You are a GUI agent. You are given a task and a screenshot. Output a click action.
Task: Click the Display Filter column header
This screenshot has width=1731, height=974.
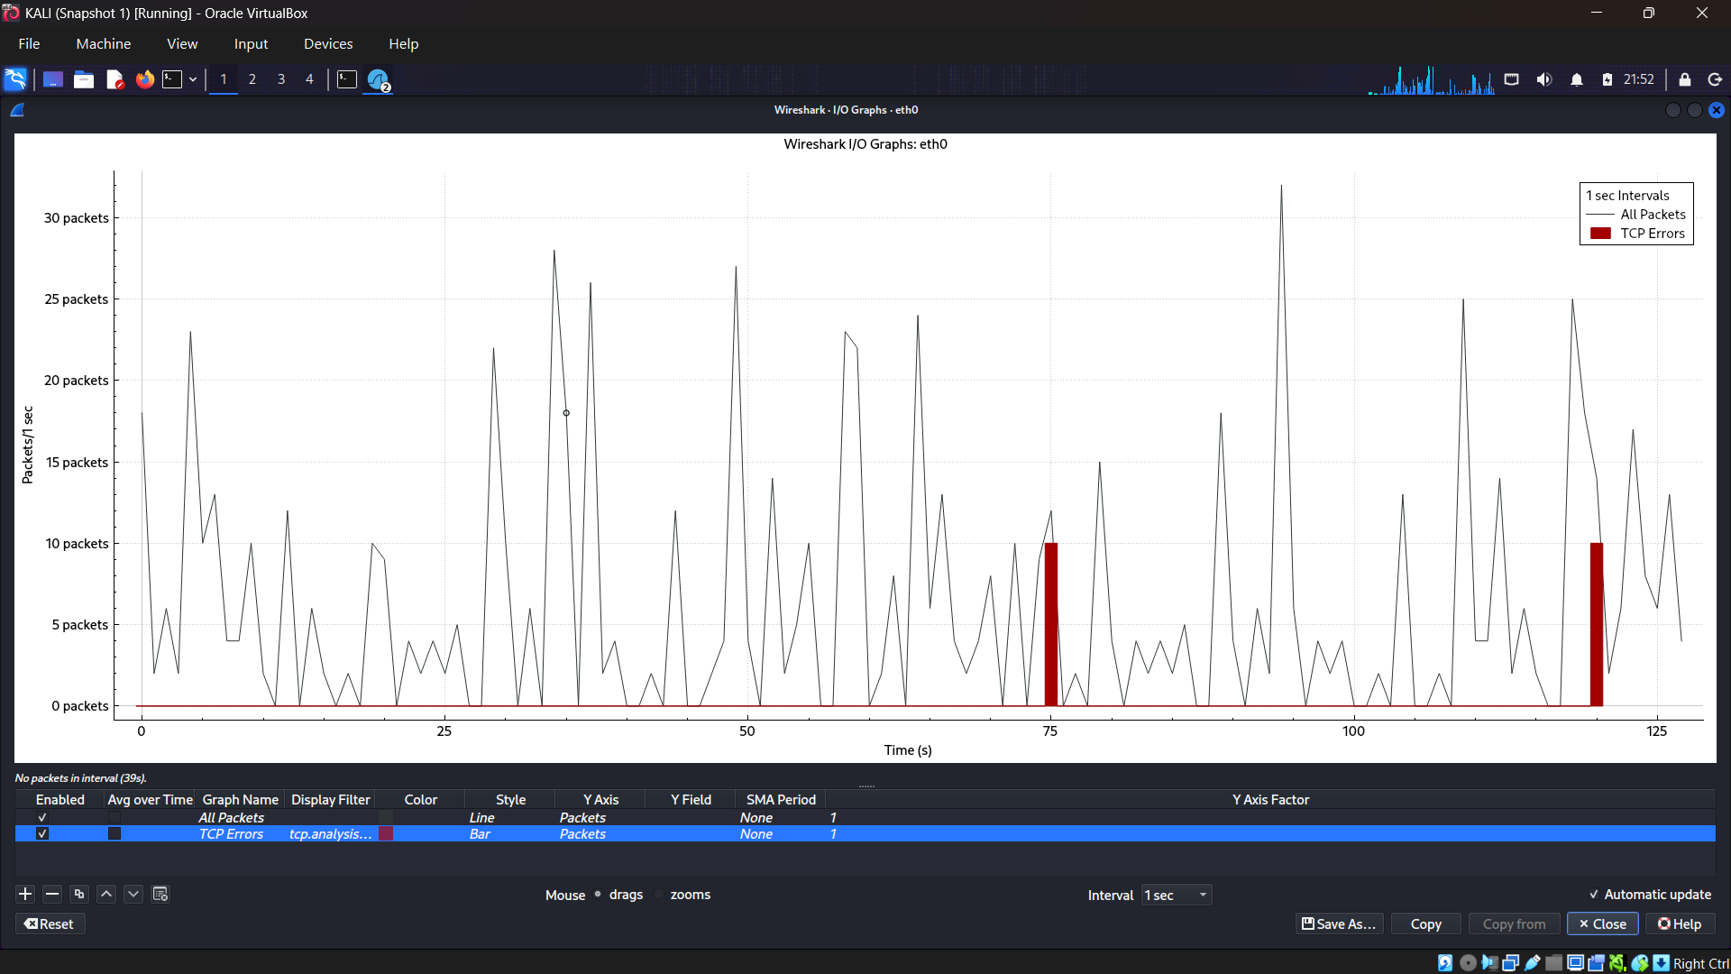coord(330,799)
